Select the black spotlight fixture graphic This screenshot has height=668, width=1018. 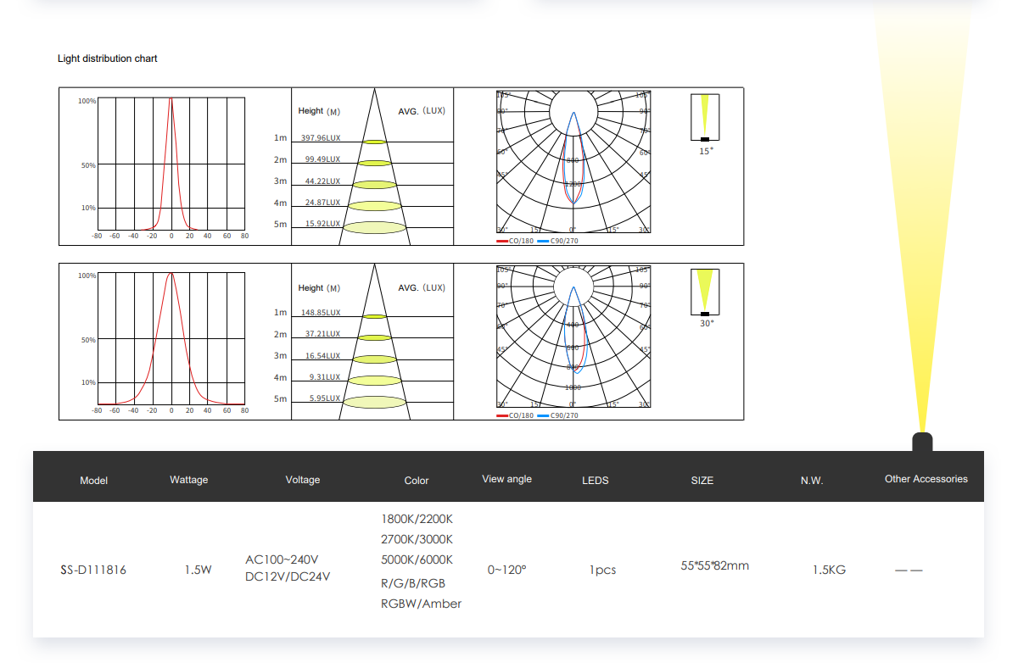point(922,442)
